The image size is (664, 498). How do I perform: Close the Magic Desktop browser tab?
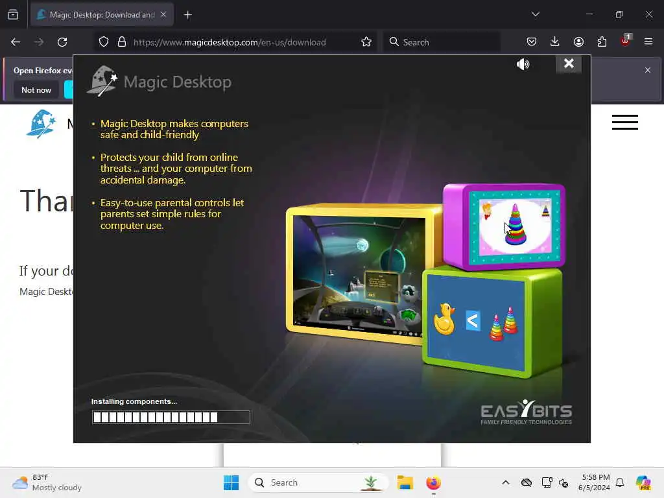point(163,14)
